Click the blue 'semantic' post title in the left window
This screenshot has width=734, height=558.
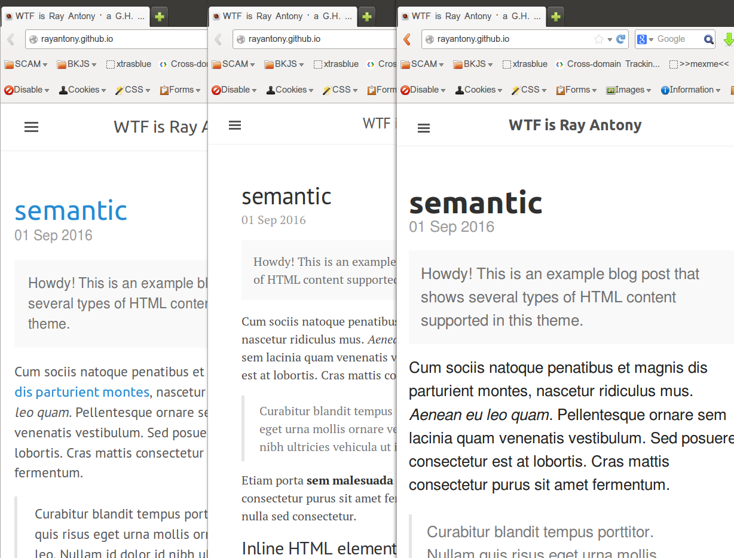coord(71,210)
